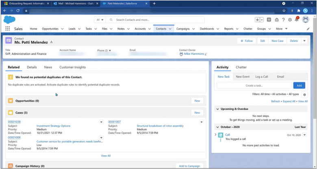The width and height of the screenshot is (317, 169).
Task: Expand the Phone (2) dropdown
Action: coord(110,51)
